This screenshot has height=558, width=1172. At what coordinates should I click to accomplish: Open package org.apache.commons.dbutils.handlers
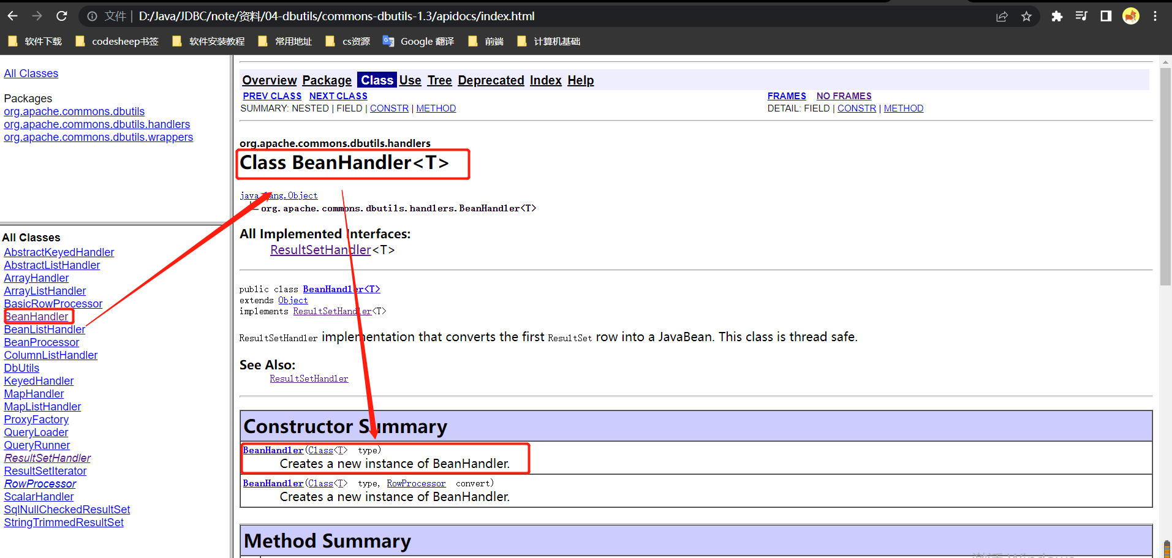pos(97,124)
